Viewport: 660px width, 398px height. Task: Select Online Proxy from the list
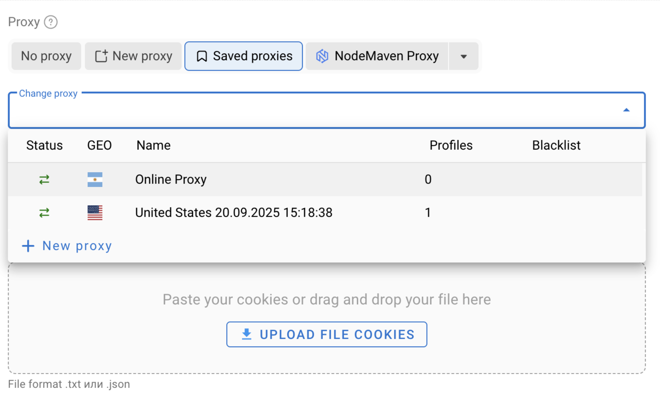pos(171,179)
